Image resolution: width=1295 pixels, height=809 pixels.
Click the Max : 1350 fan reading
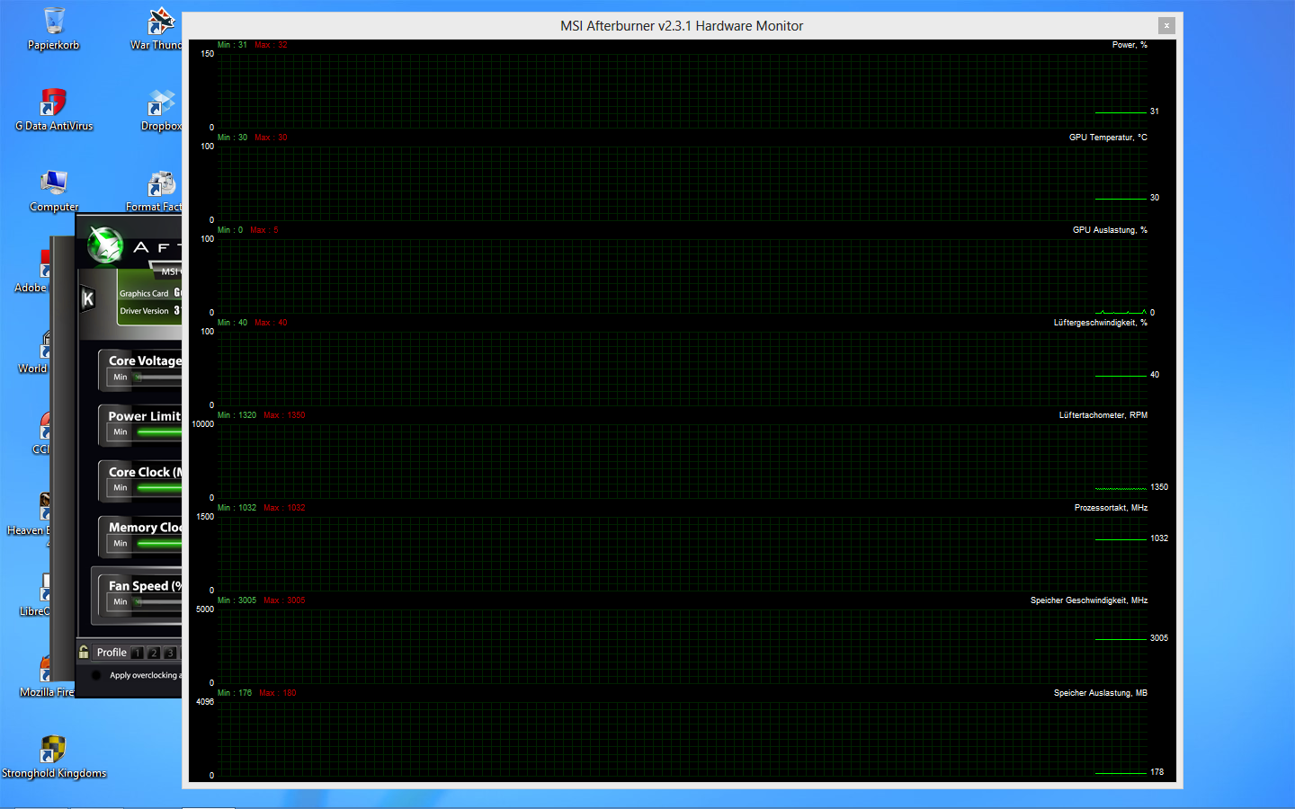point(284,415)
